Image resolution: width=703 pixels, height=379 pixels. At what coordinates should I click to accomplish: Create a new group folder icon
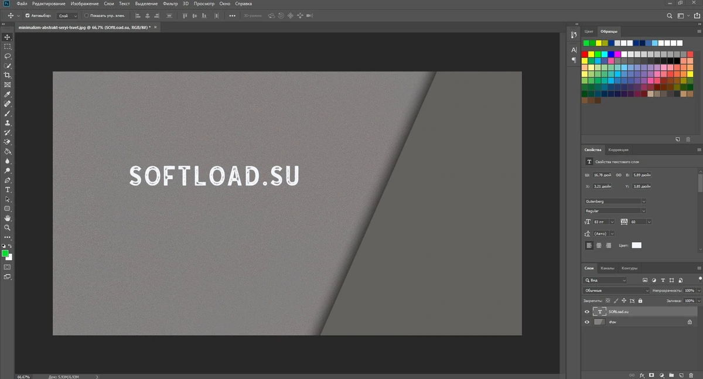tap(670, 374)
